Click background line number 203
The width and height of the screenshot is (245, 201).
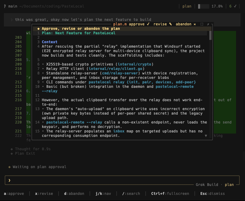[x=18, y=37]
